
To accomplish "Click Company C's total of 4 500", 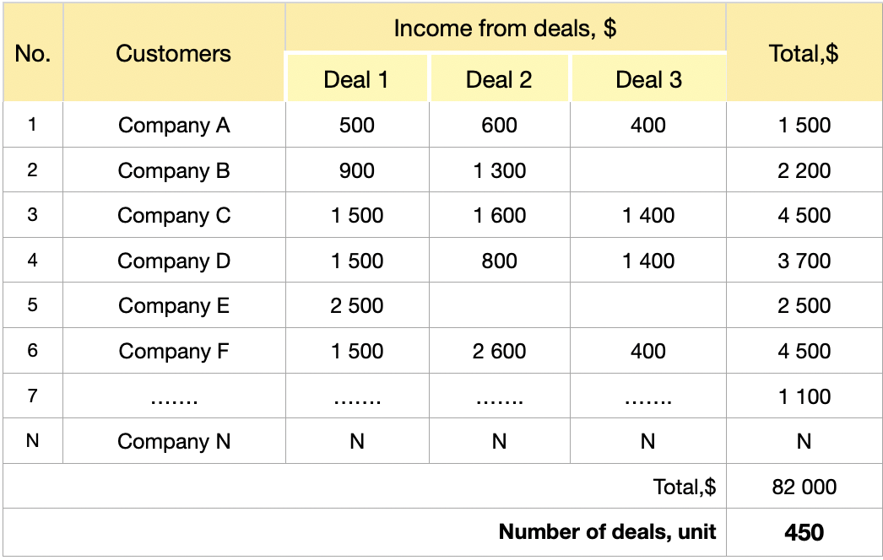I will coord(804,216).
